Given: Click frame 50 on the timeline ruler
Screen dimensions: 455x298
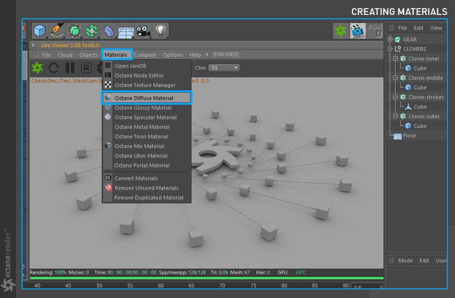Looking at the screenshot, I should pyautogui.click(x=99, y=286).
